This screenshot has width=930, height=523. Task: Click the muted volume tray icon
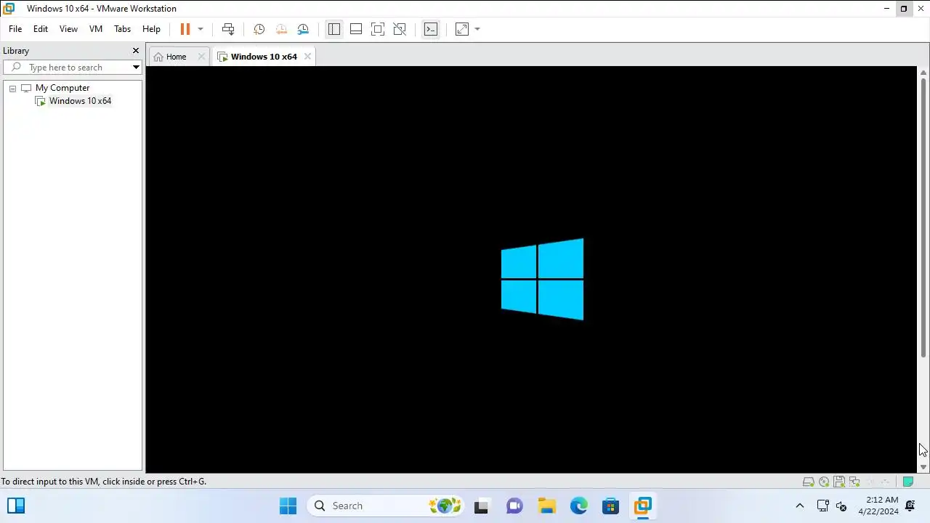click(841, 506)
